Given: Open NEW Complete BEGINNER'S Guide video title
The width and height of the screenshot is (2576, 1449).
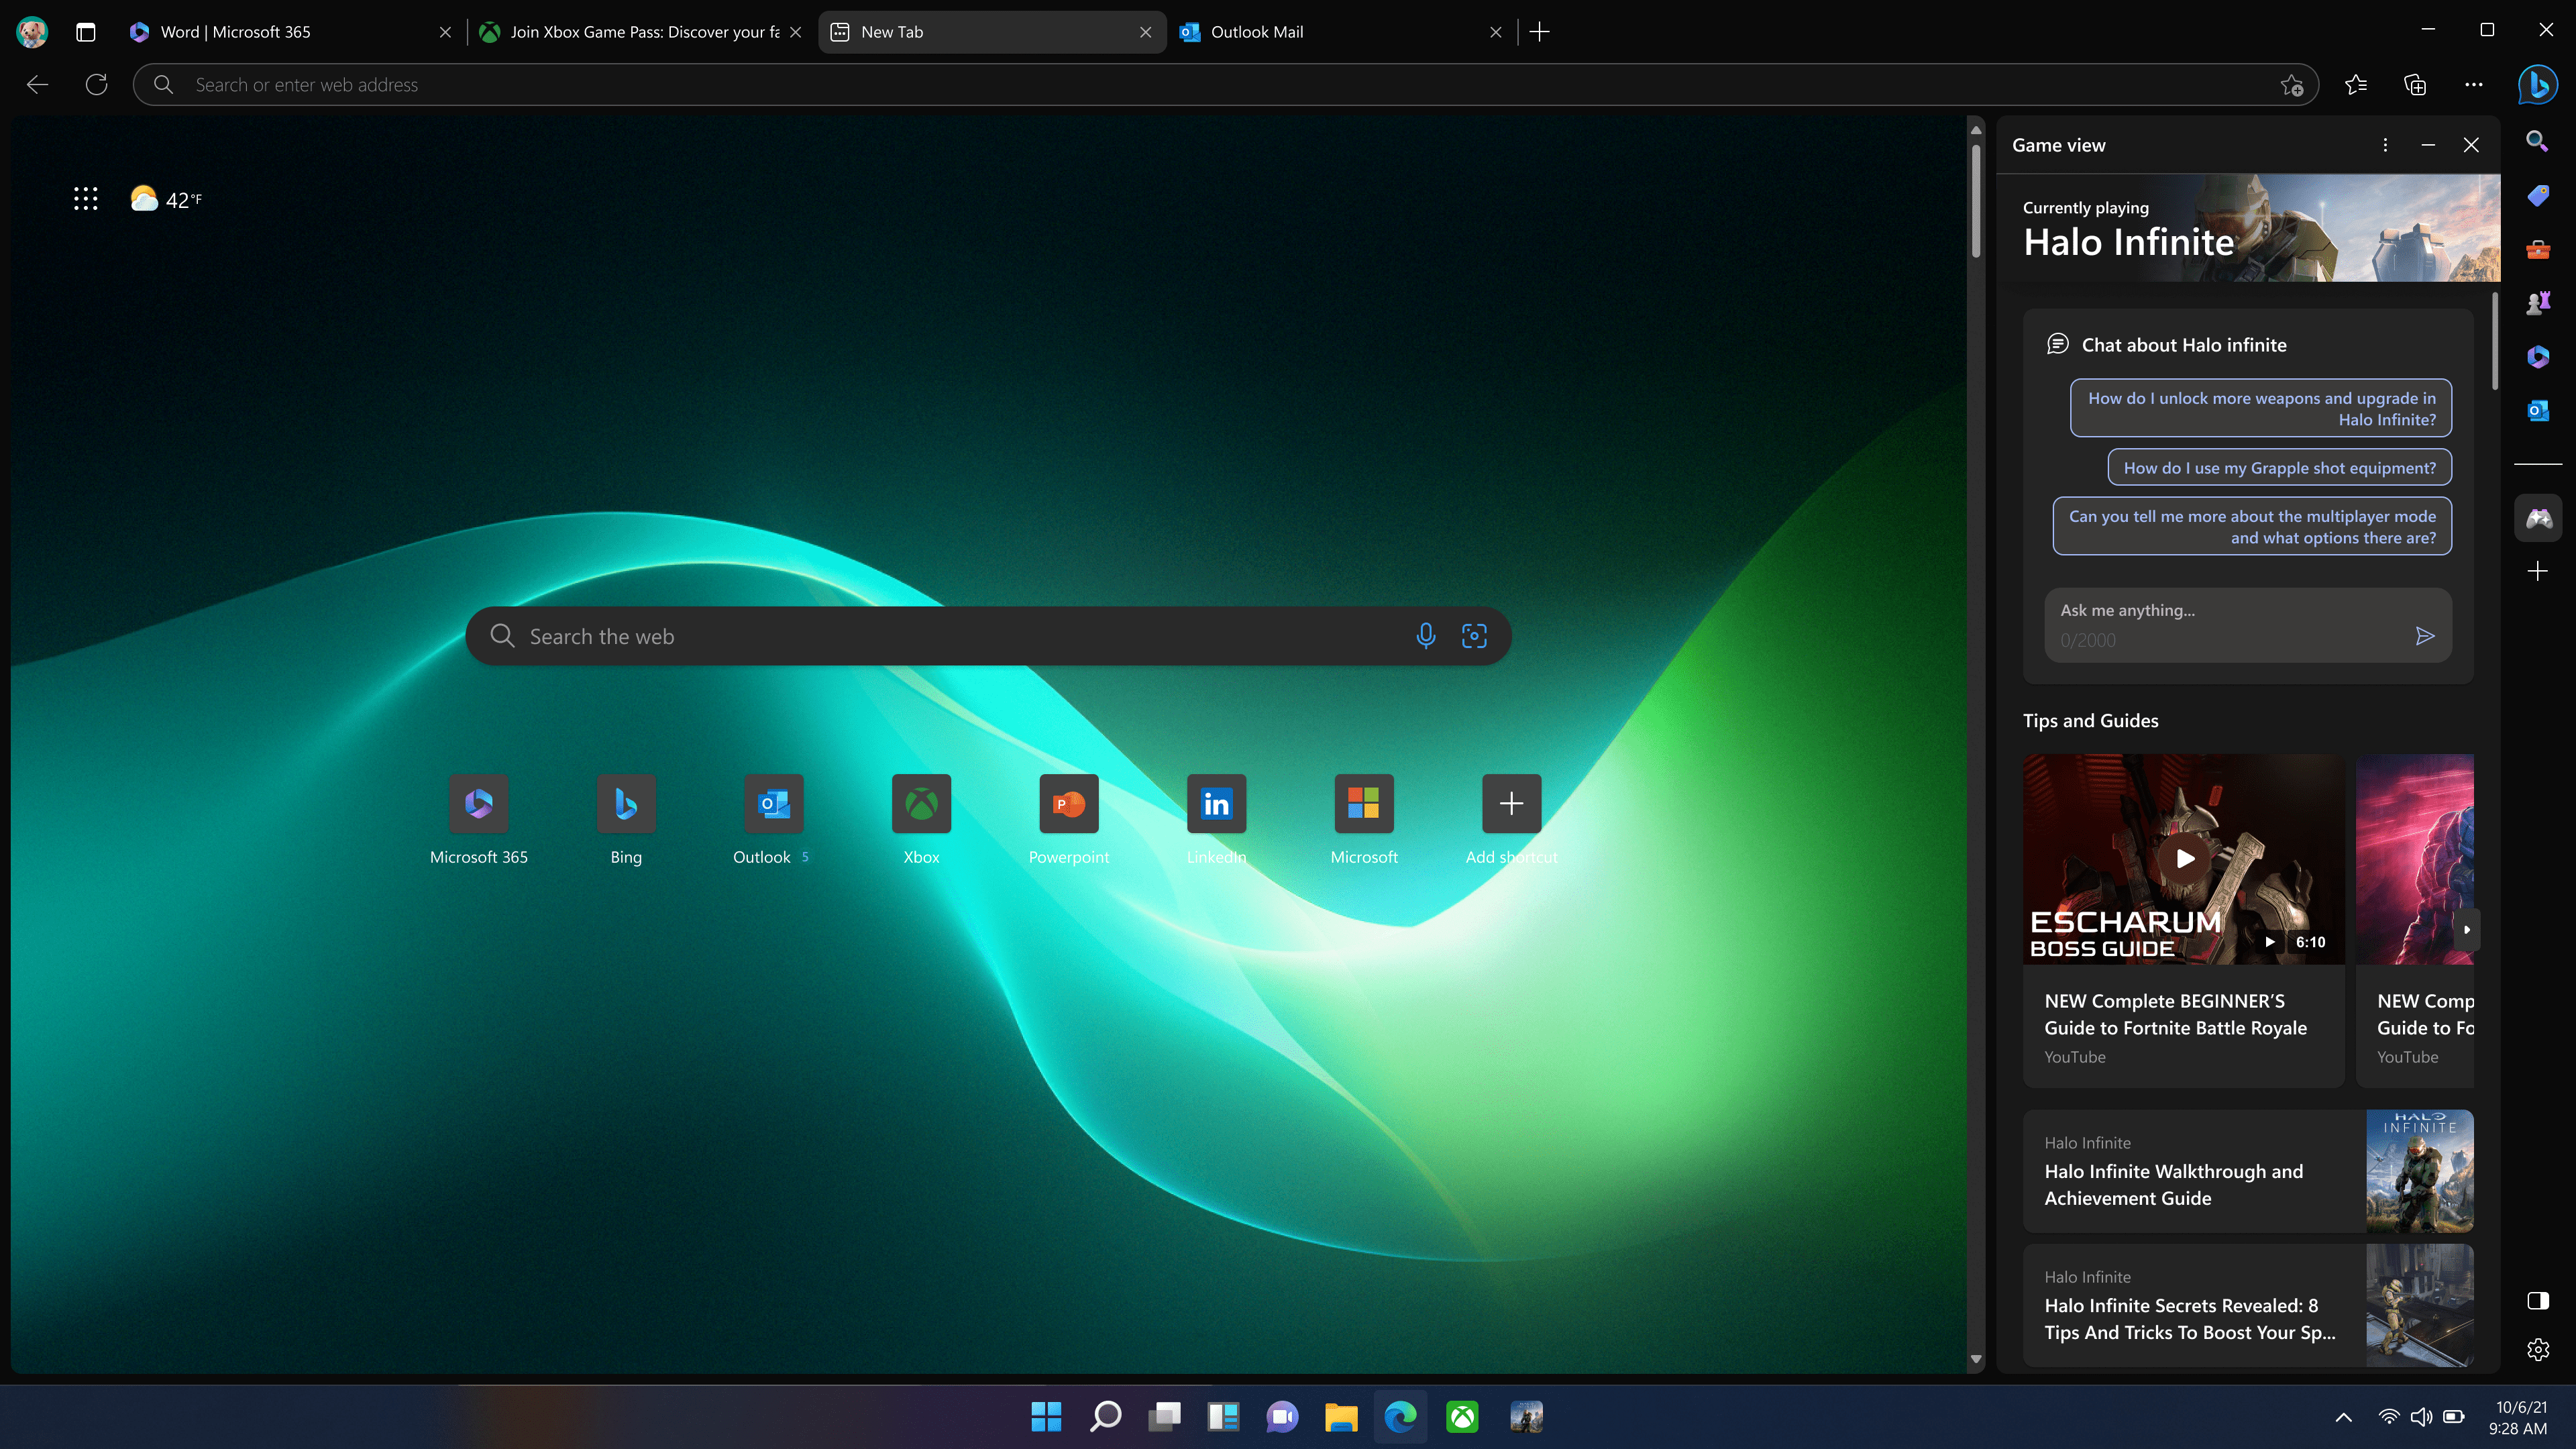Looking at the screenshot, I should coord(2175,1014).
